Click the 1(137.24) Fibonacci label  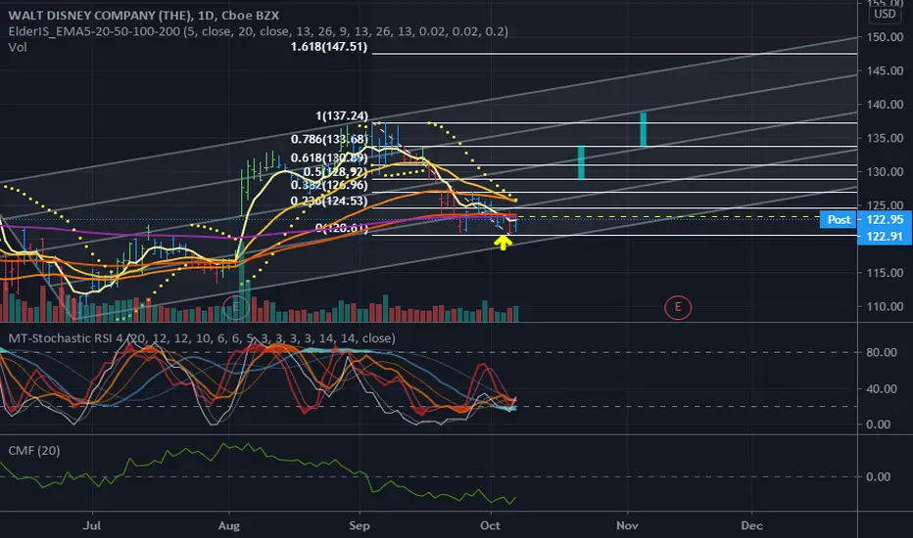pos(342,115)
